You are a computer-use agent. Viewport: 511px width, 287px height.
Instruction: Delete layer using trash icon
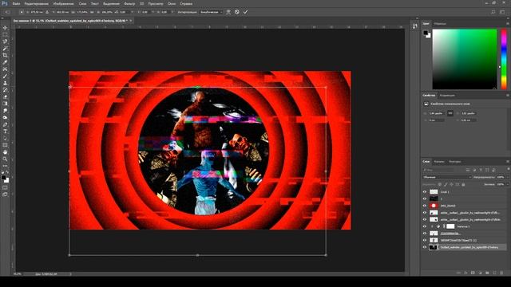coord(501,273)
